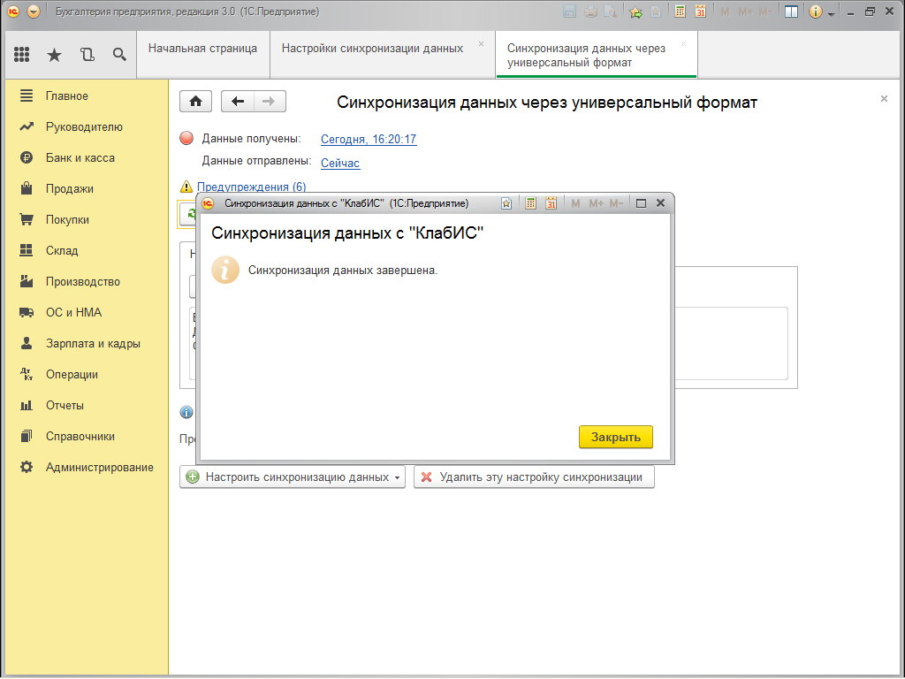Screen dimensions: 905x679
Task: Open Справочники section
Action: tap(87, 437)
